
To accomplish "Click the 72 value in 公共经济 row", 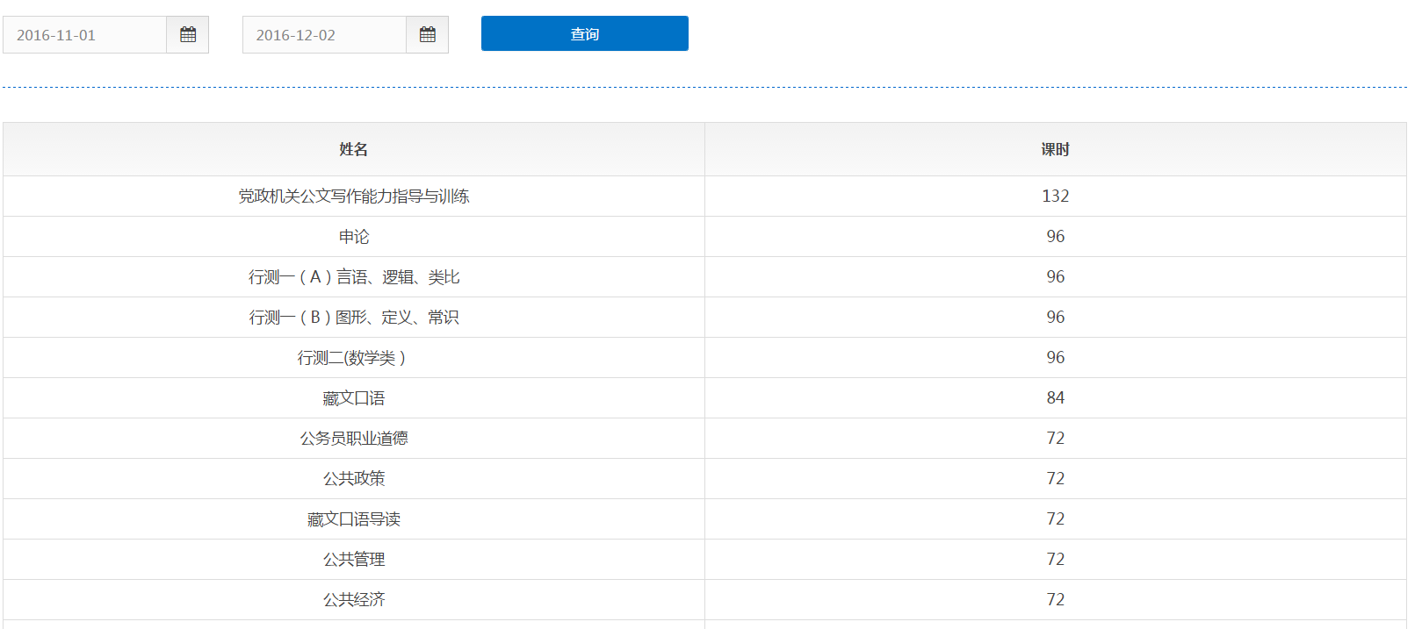I will click(x=1056, y=599).
